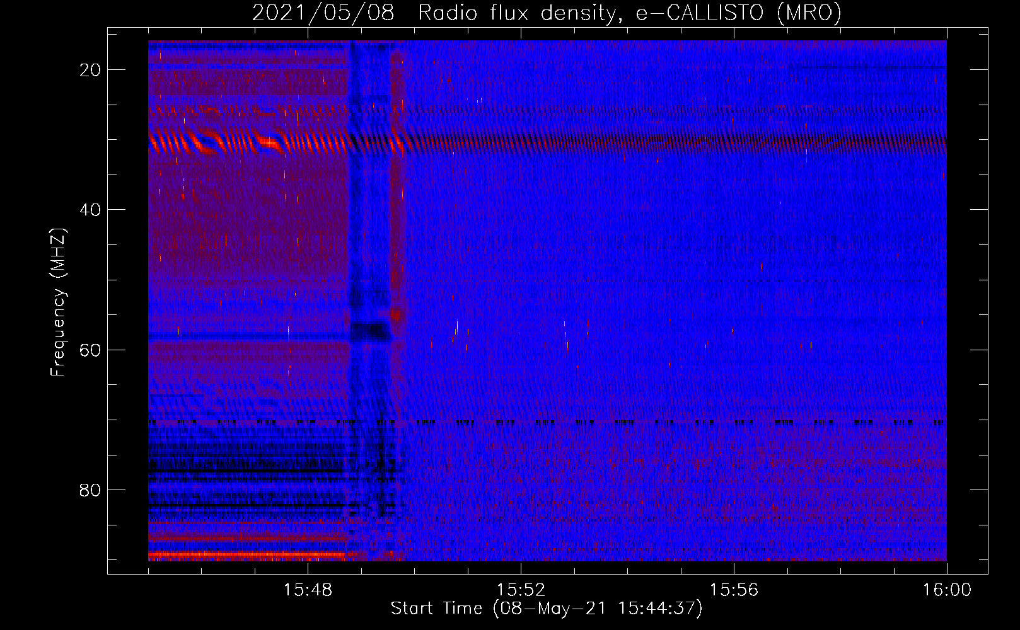Click the 16:00 time tick label
Viewport: 1020px width, 630px height.
[x=947, y=590]
